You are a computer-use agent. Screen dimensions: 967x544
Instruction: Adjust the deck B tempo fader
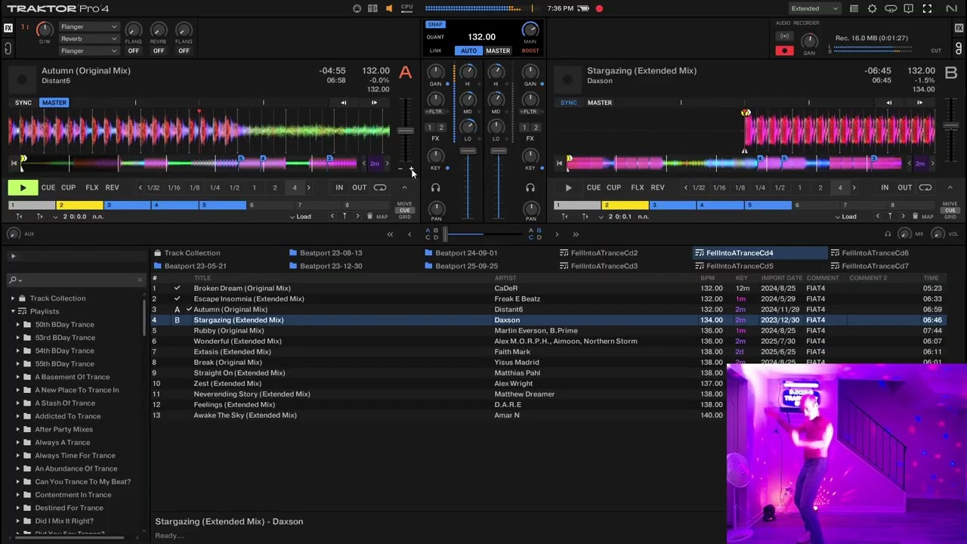tap(951, 127)
